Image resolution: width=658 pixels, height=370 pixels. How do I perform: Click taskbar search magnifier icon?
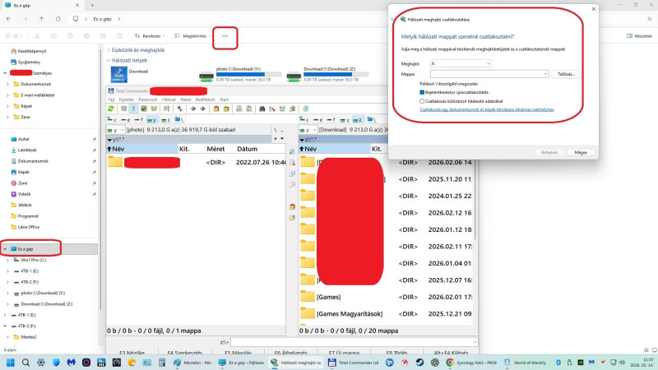point(25,363)
